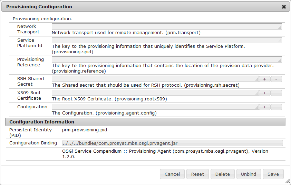Delete this provisioning configuration
291x185 pixels.
(223, 174)
